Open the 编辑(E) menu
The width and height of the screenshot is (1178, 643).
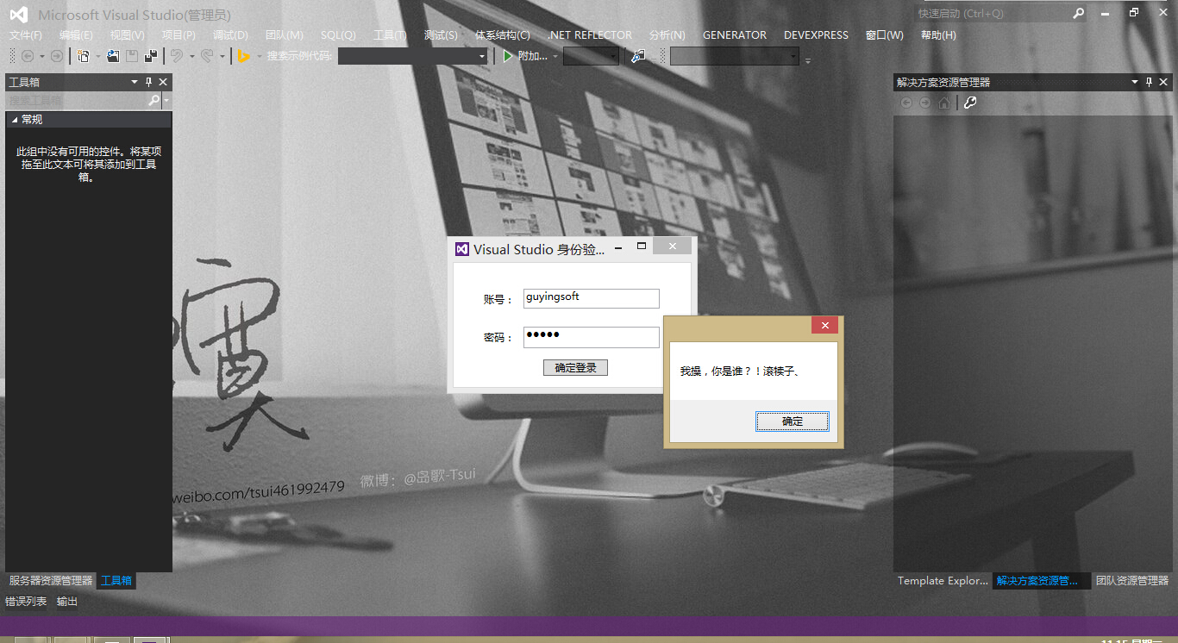point(76,35)
